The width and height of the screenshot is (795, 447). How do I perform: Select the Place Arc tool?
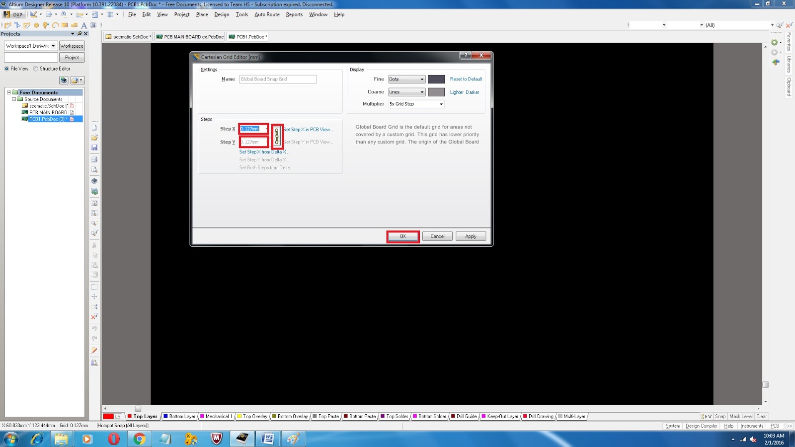55,25
